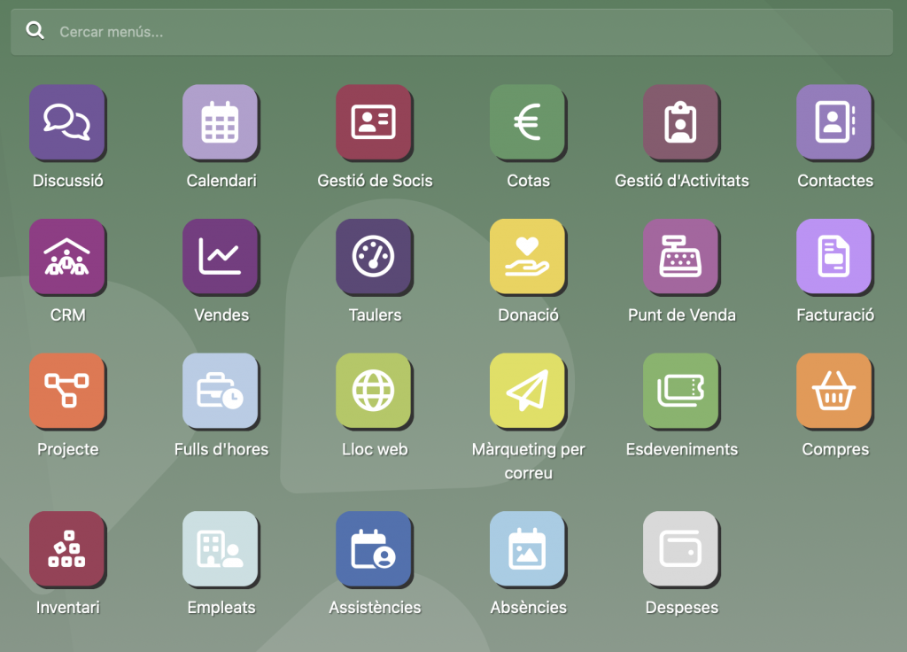Screen dimensions: 907x652
Task: Open the Inventari boxes icon
Action: click(x=67, y=549)
